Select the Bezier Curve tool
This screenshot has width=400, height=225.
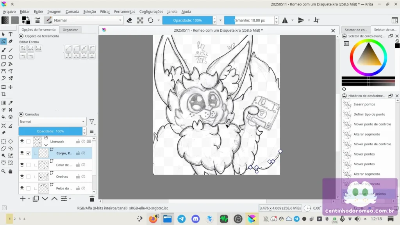click(x=4, y=71)
